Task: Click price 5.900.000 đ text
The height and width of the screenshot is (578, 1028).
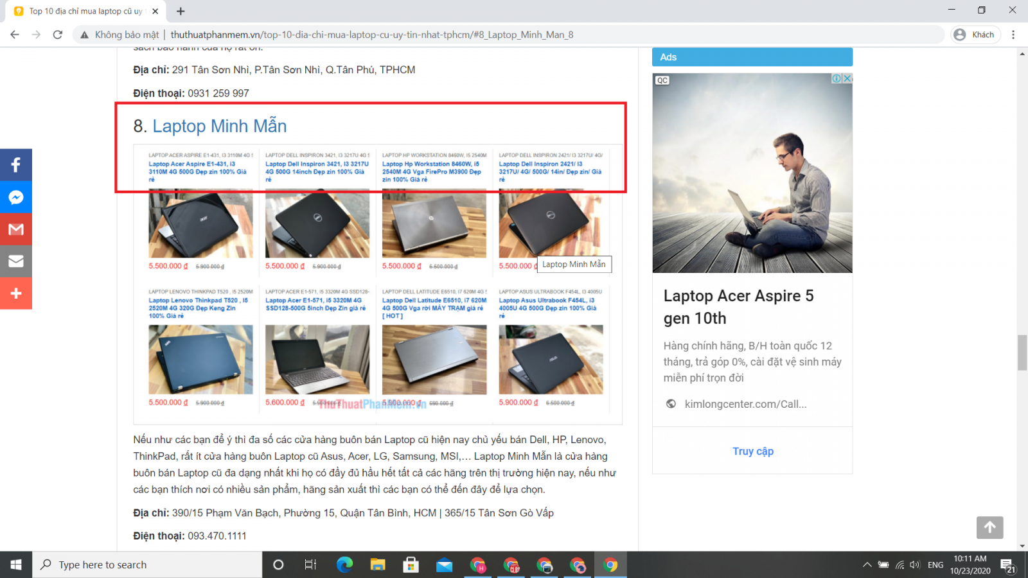Action: click(x=518, y=403)
